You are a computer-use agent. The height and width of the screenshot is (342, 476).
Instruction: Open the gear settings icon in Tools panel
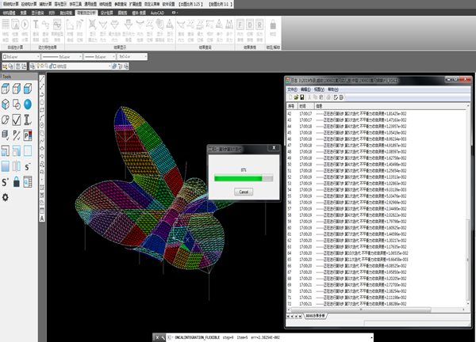click(6, 197)
